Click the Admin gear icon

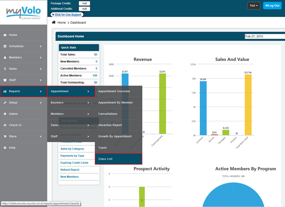tap(5, 114)
